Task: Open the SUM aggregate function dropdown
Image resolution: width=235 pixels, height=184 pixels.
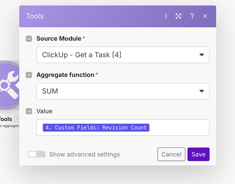Action: (x=118, y=91)
